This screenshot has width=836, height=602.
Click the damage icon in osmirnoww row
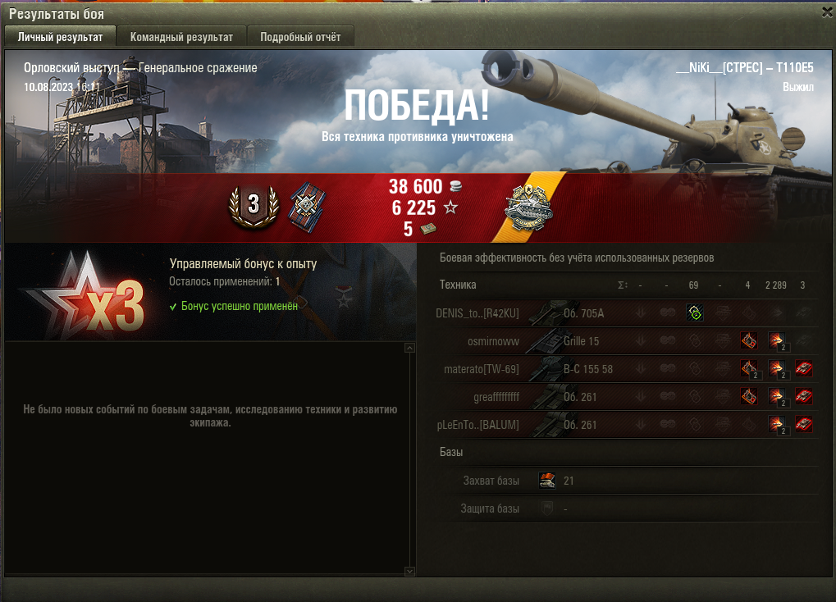(x=776, y=340)
